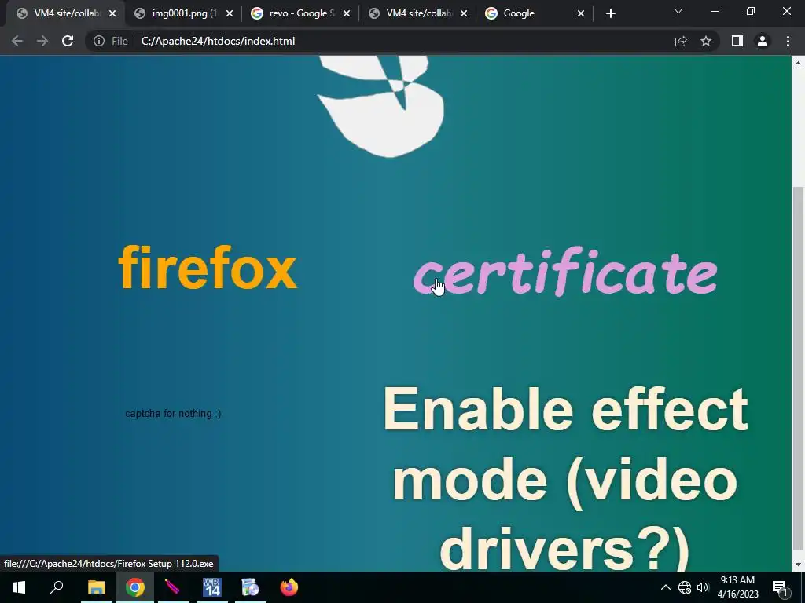Expand the tab search dropdown
The image size is (805, 603).
pyautogui.click(x=678, y=11)
